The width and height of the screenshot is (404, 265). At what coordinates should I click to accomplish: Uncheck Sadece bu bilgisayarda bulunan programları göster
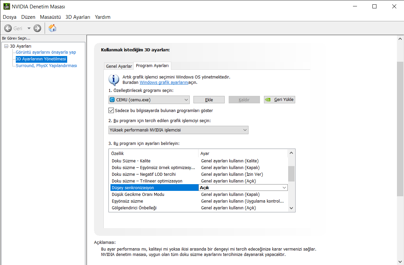tap(111, 110)
